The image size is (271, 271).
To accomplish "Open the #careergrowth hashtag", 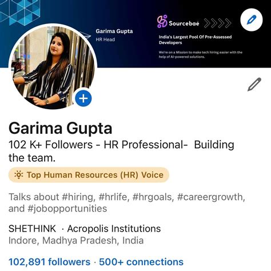I will (211, 197).
